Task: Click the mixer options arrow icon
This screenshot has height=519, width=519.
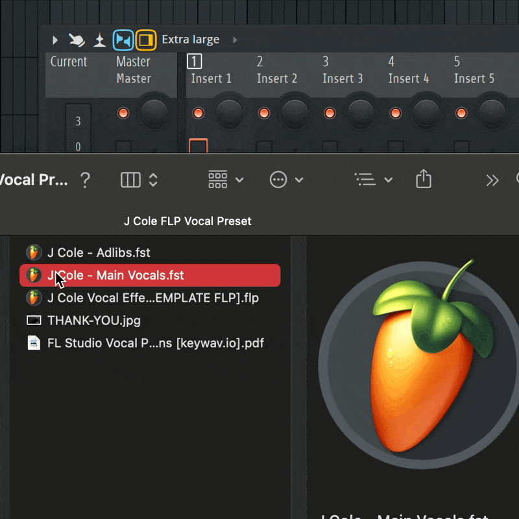Action: [x=55, y=40]
